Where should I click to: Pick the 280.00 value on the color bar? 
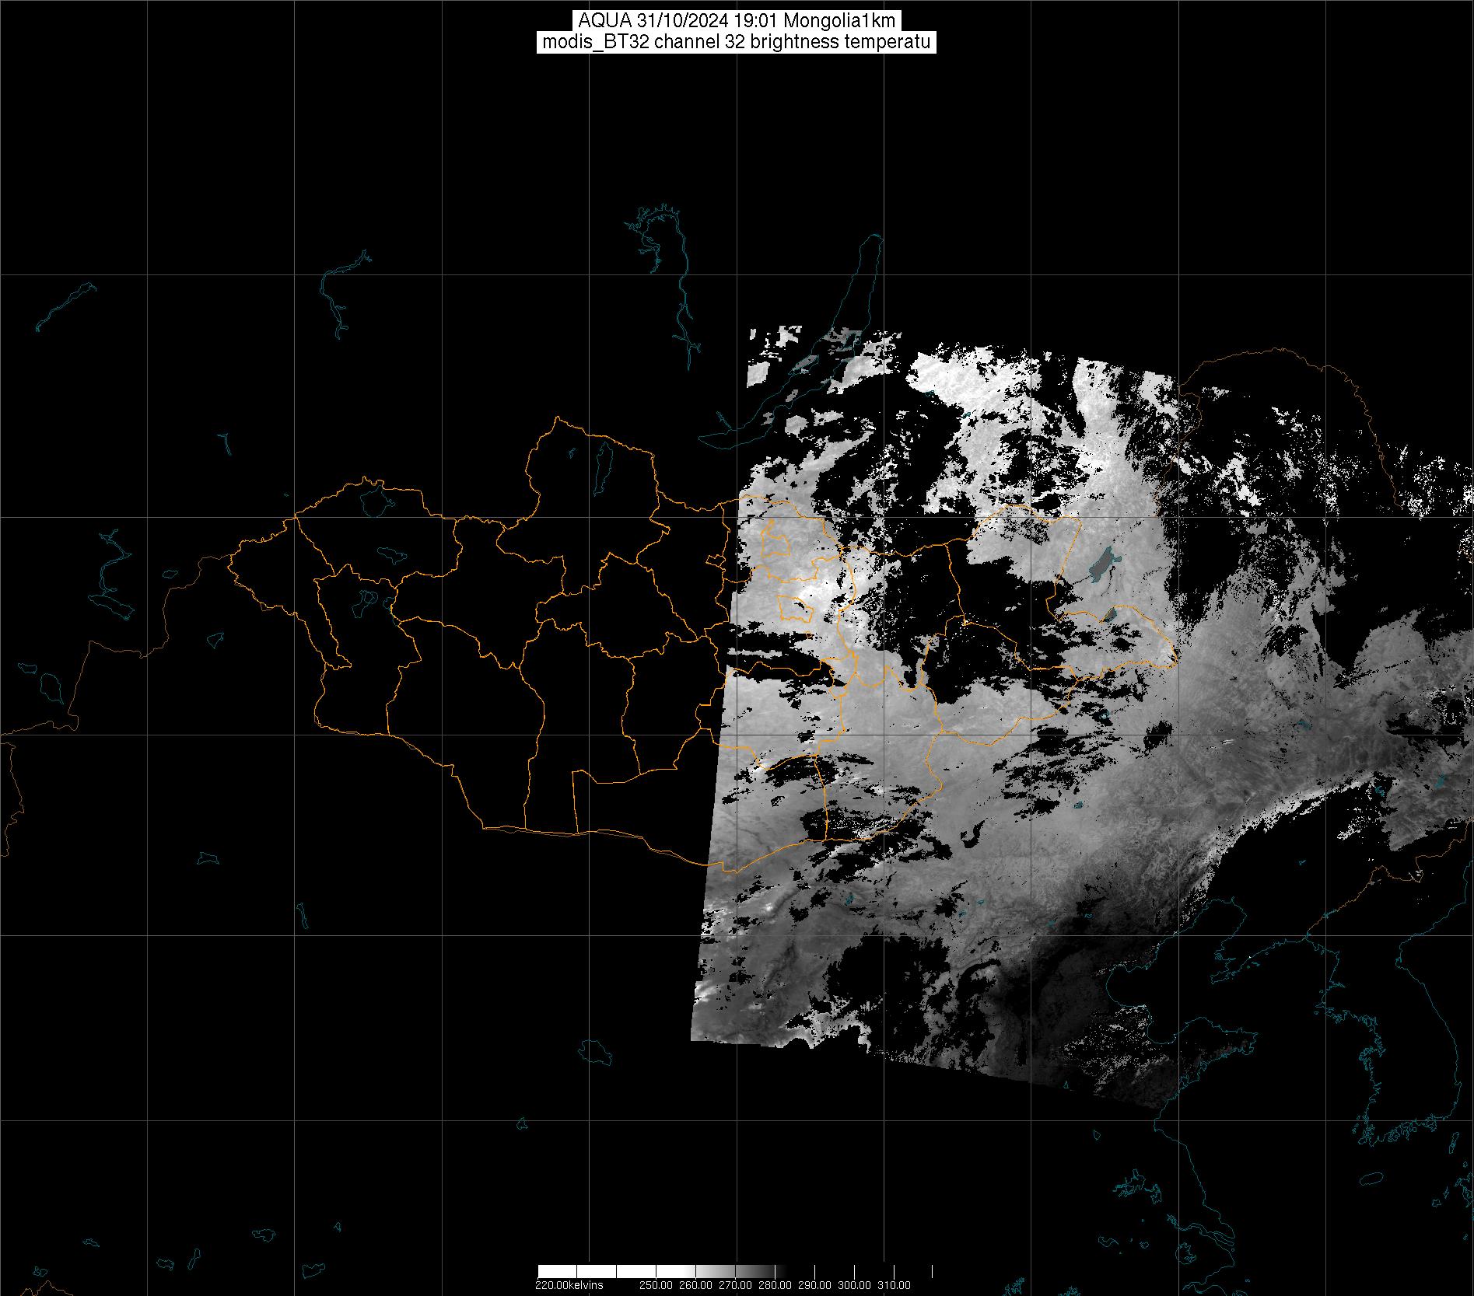click(776, 1286)
